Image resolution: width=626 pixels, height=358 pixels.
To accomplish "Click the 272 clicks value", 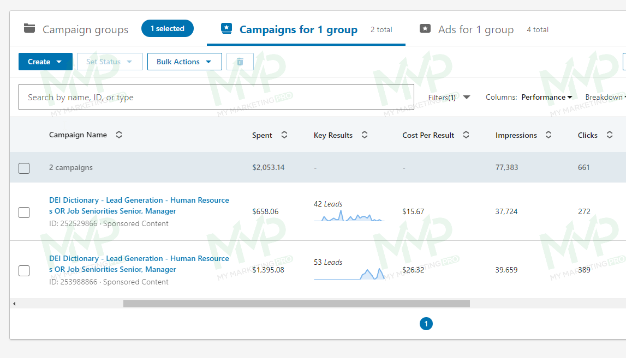I will coord(584,211).
